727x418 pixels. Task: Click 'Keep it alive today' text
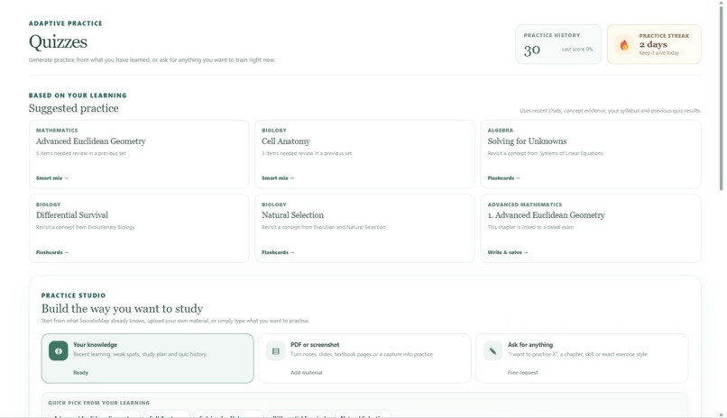point(658,53)
